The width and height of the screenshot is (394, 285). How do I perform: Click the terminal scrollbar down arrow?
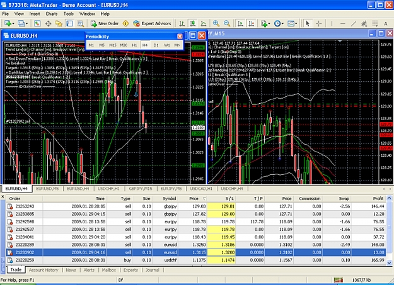pyautogui.click(x=389, y=263)
